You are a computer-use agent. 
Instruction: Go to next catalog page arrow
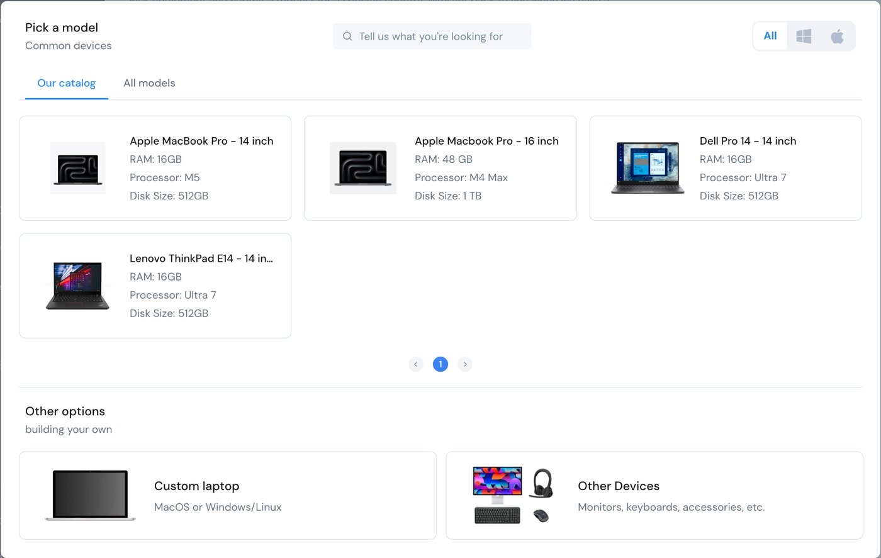pyautogui.click(x=465, y=364)
